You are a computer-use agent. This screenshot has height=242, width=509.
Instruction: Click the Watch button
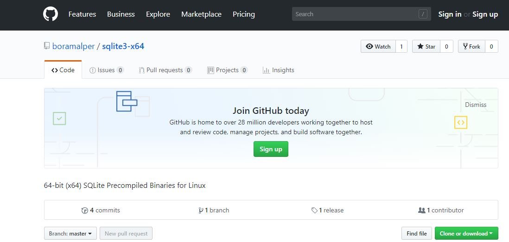pyautogui.click(x=378, y=46)
